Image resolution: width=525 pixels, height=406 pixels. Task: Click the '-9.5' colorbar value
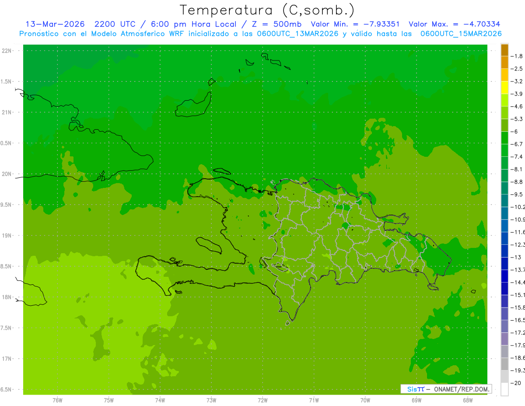[517, 194]
